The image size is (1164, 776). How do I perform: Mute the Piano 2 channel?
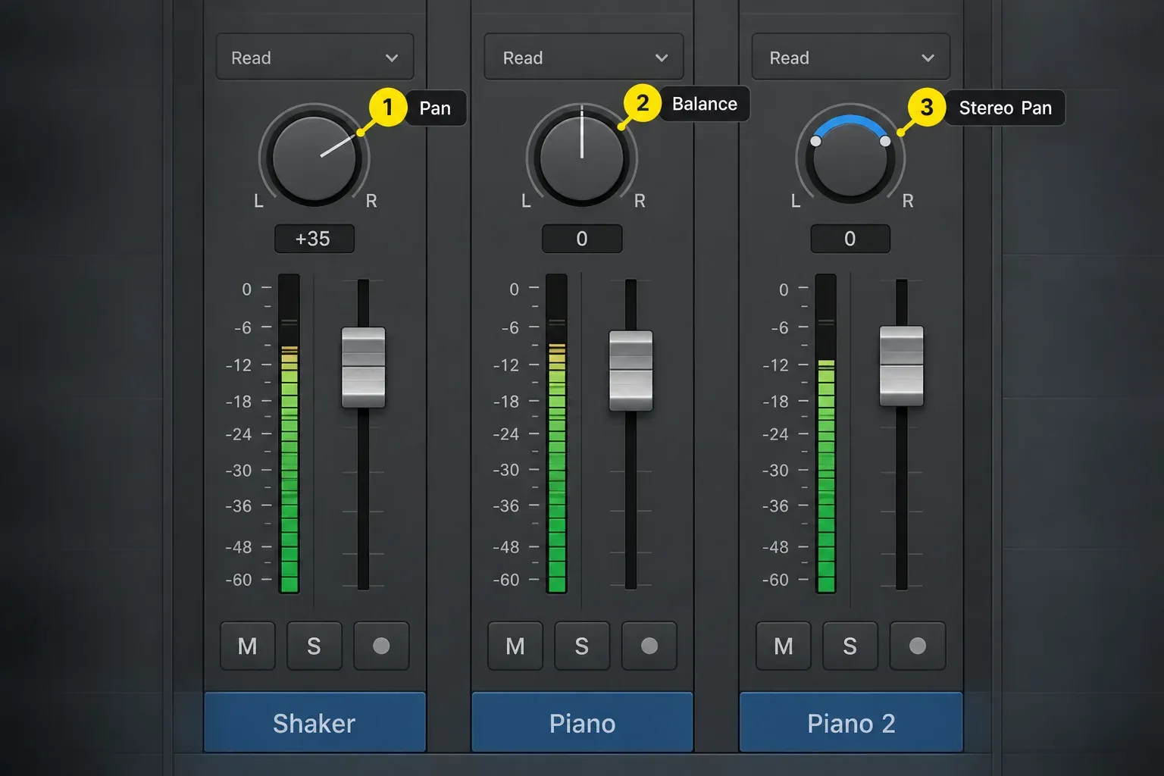click(784, 646)
